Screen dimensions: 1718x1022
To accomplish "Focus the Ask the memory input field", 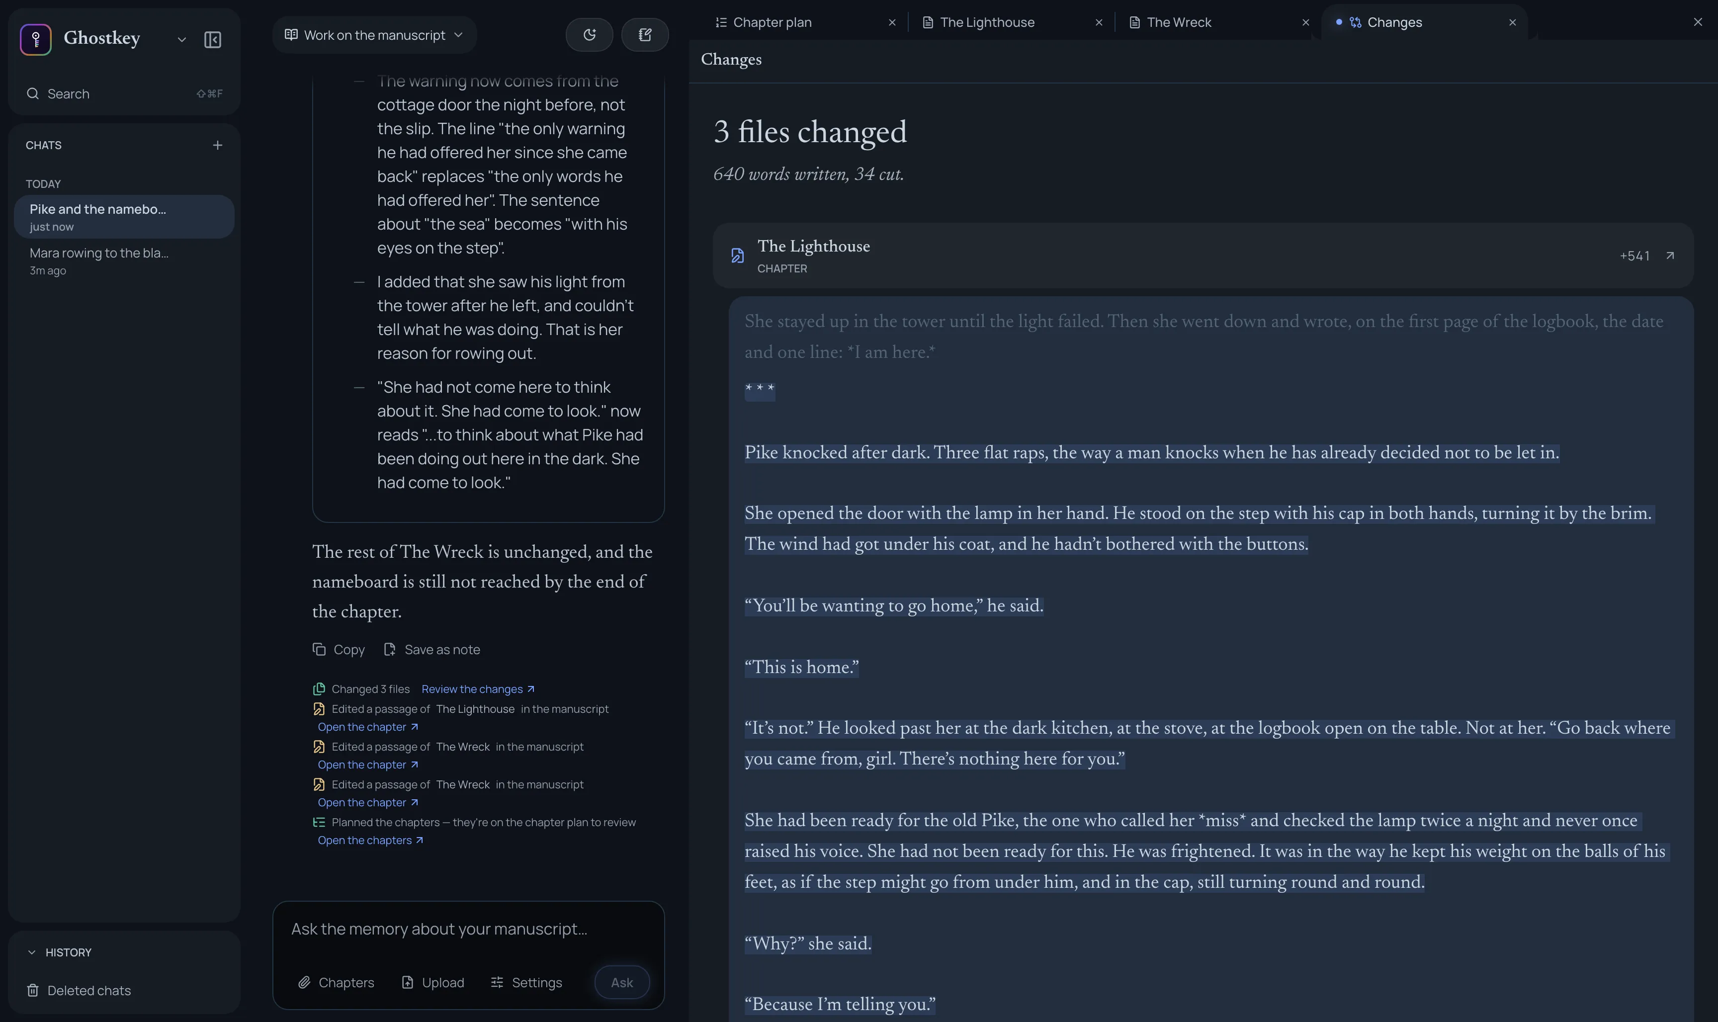I will [x=468, y=929].
